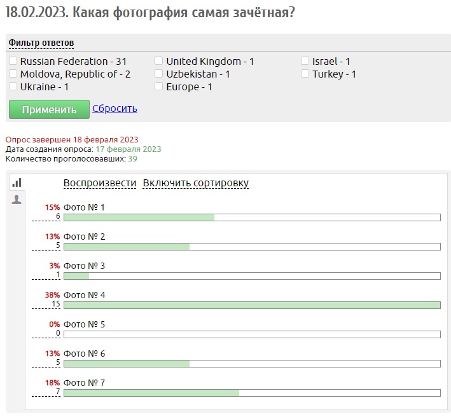
Task: Enable sorting via Включить сортировку
Action: 195,183
